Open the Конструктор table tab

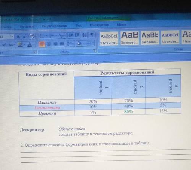pos(99,25)
